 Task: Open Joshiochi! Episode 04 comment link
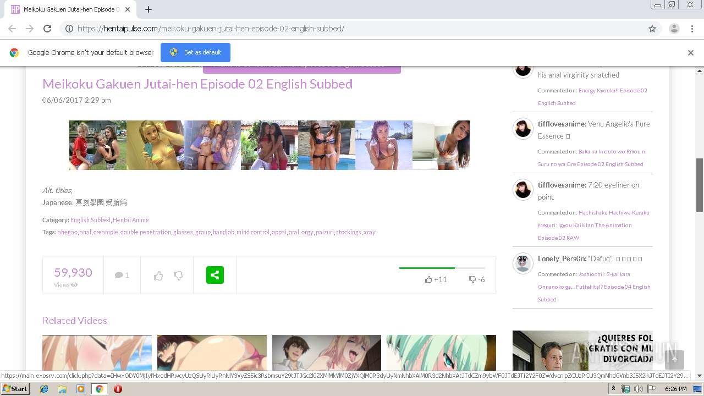click(594, 287)
